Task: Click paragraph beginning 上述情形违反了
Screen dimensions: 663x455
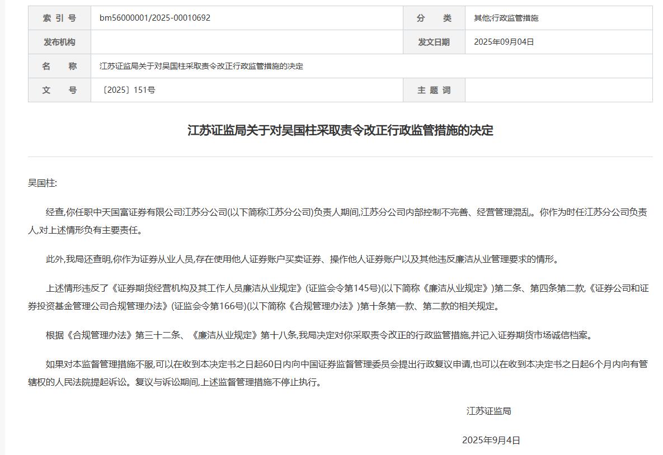Action: click(338, 297)
